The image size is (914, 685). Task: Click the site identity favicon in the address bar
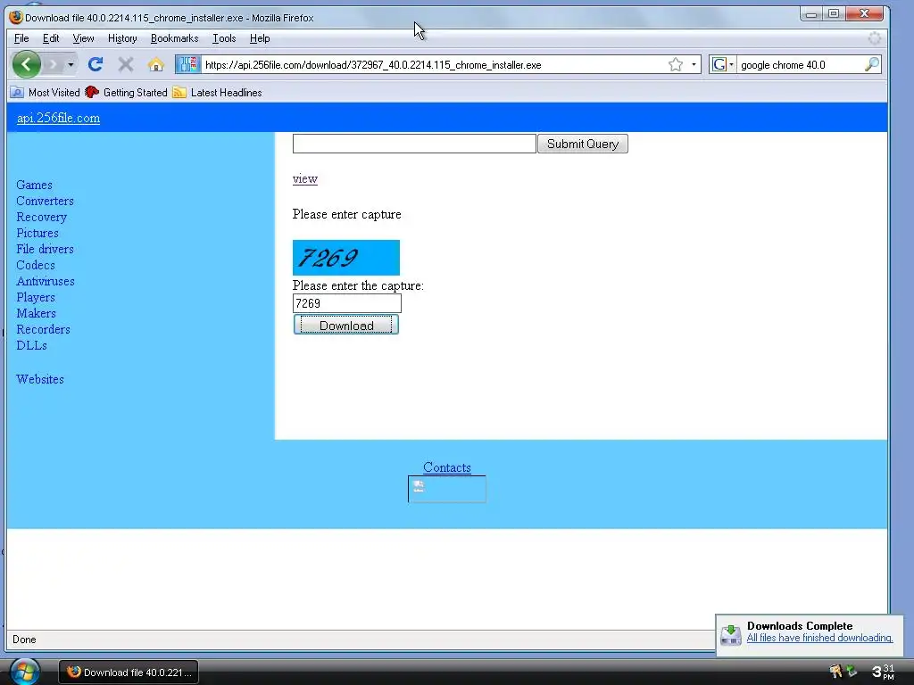(188, 64)
